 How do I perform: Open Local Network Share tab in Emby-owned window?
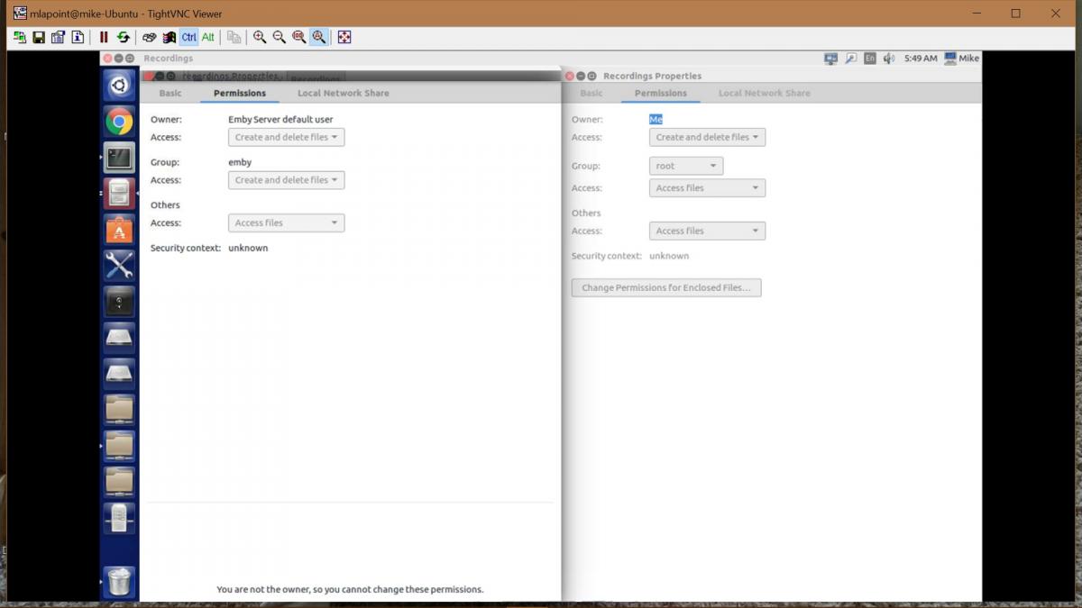pyautogui.click(x=344, y=93)
